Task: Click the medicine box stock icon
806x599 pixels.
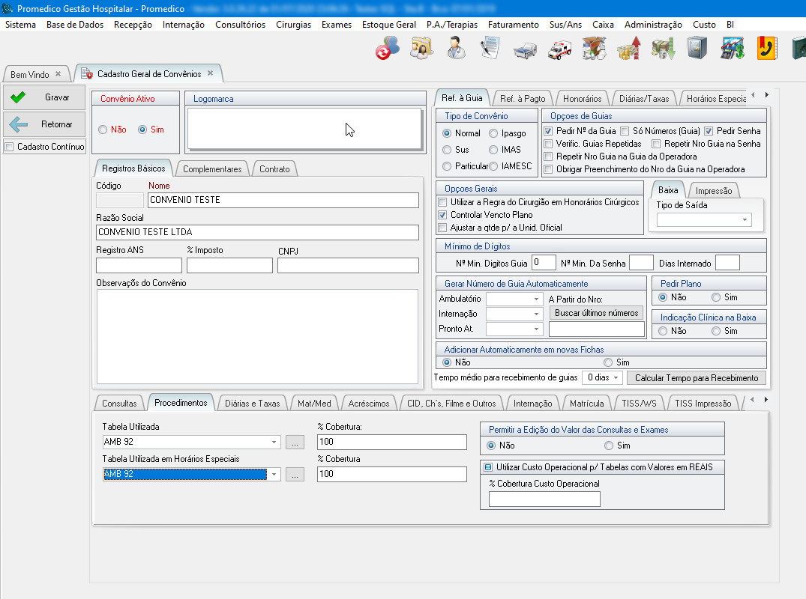Action: (x=594, y=49)
